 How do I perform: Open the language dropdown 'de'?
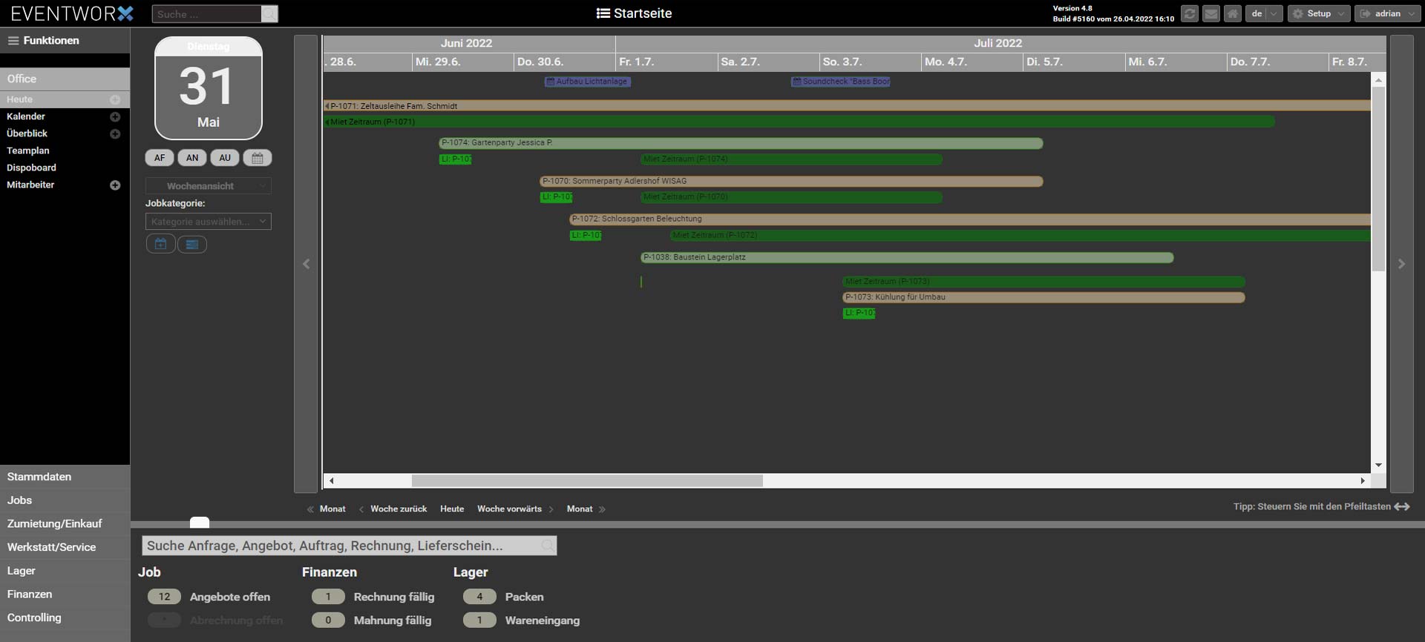point(1264,14)
